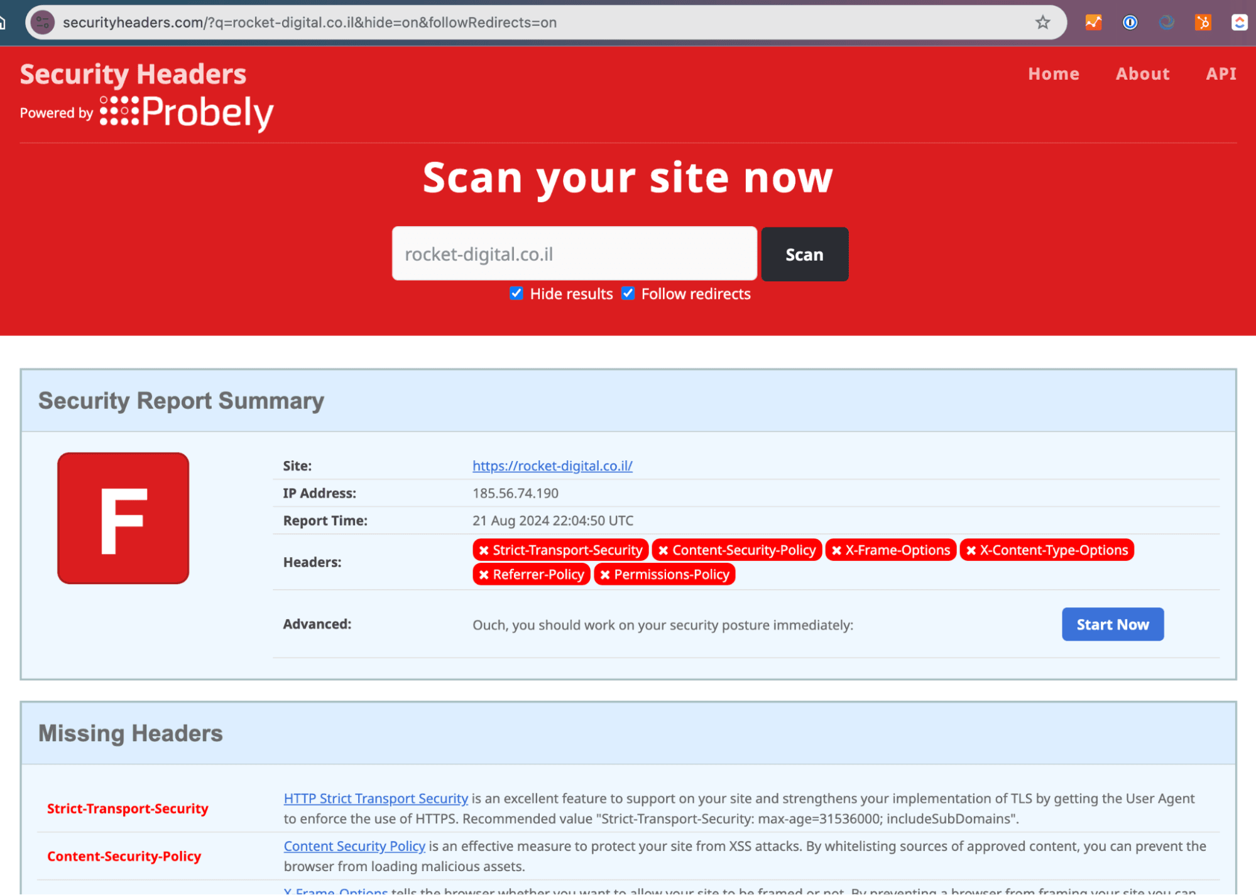1256x895 pixels.
Task: Click the Scan button
Action: tap(804, 254)
